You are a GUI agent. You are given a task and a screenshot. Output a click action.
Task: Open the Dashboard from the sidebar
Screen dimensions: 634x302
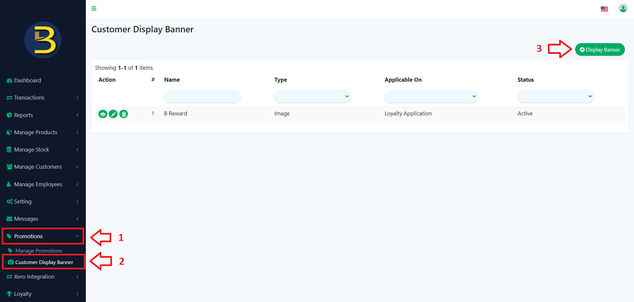(27, 80)
